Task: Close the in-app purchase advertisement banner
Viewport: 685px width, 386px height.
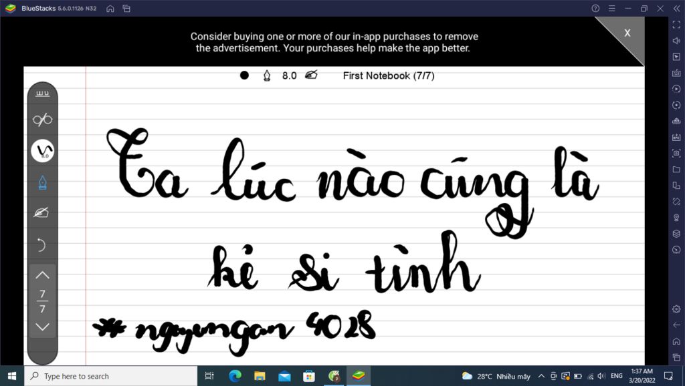Action: pos(627,33)
